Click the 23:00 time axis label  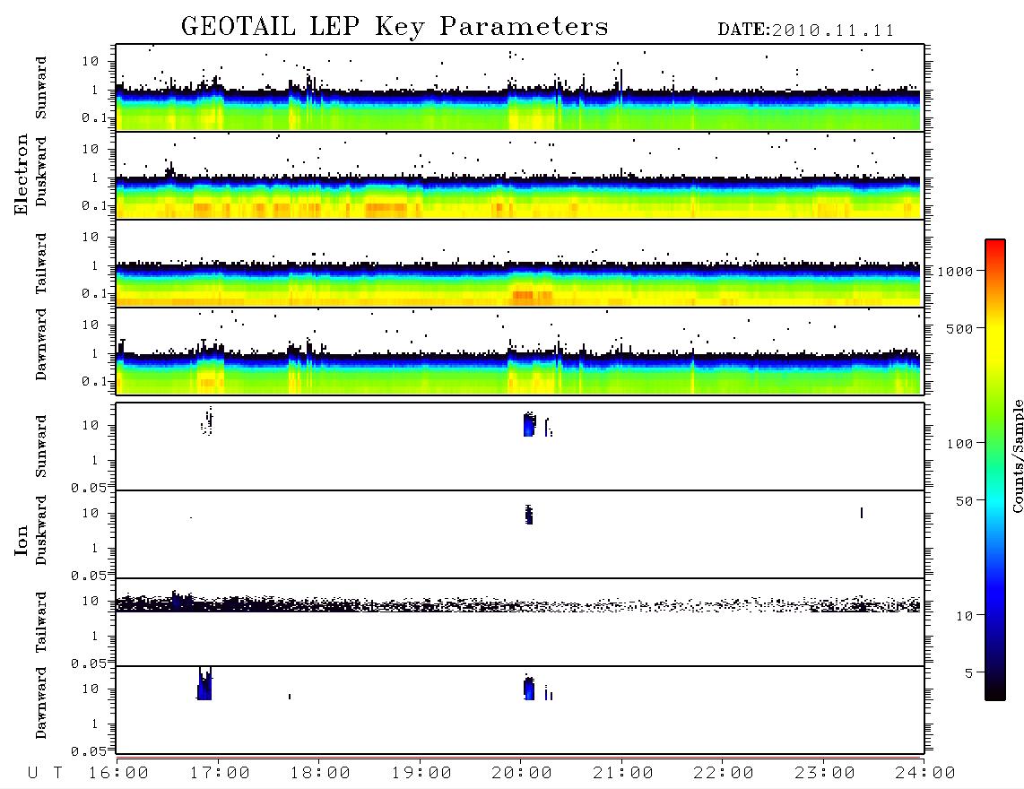(x=825, y=774)
